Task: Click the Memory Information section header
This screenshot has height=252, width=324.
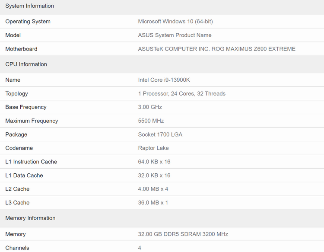Action: point(30,218)
